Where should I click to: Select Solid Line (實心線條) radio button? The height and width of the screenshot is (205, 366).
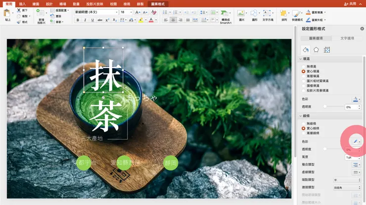[304, 129]
